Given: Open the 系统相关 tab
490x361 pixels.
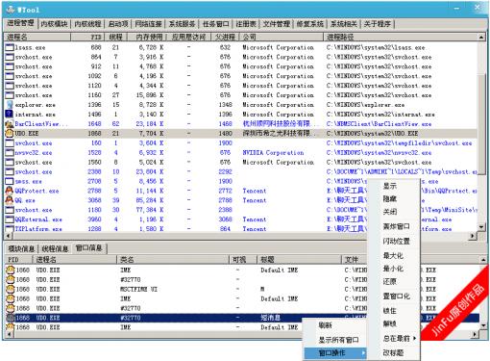Looking at the screenshot, I should click(x=343, y=24).
